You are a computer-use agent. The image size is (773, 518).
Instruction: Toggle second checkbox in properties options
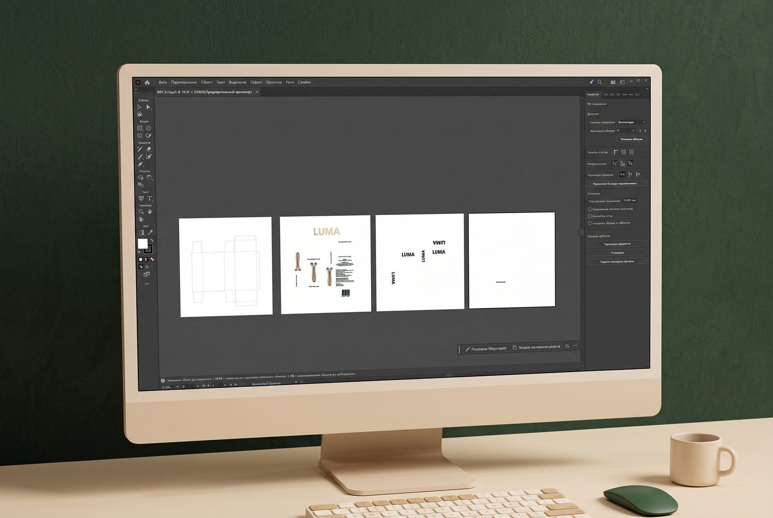tap(590, 216)
